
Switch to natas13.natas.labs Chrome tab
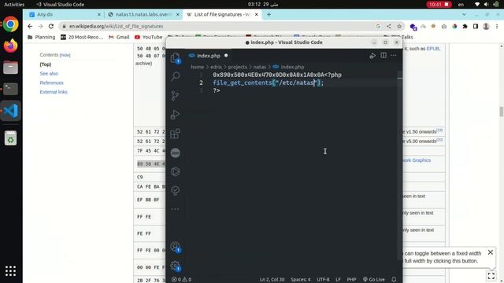click(143, 14)
